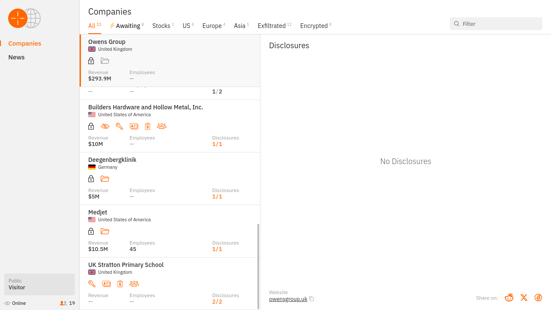Click the ID card icon in UK Stratton row
The height and width of the screenshot is (310, 551).
pyautogui.click(x=106, y=284)
